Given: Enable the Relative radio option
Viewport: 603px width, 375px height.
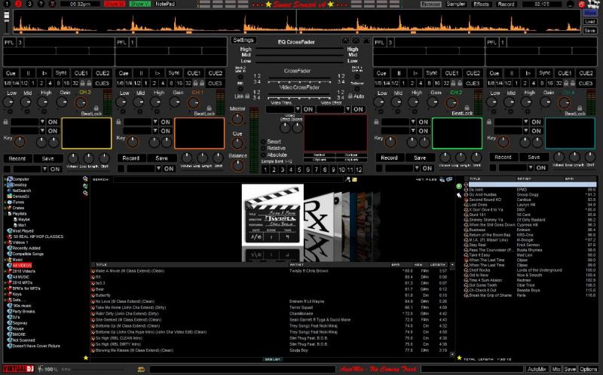Looking at the screenshot, I should point(263,148).
